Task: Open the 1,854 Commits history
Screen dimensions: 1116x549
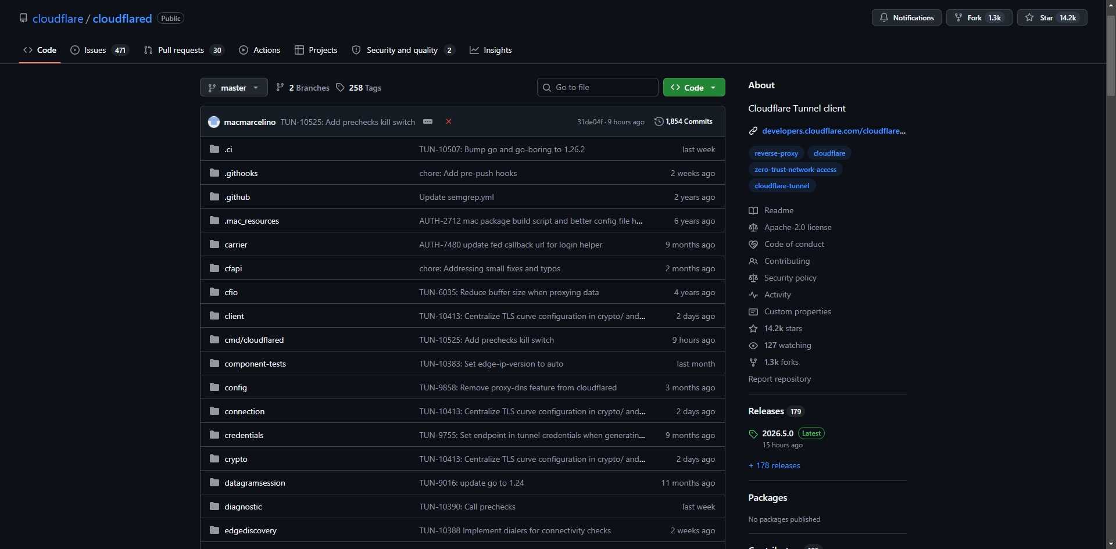Action: coord(684,121)
